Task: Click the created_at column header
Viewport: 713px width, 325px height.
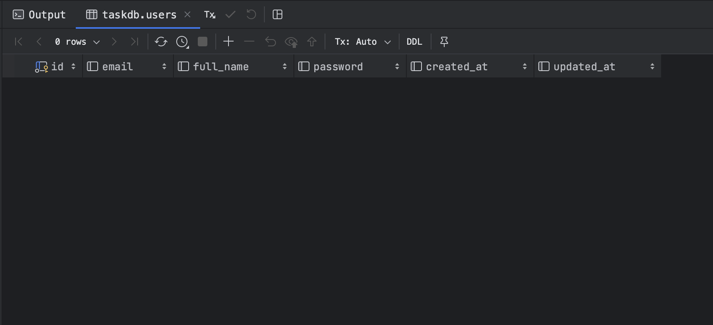Action: 457,67
